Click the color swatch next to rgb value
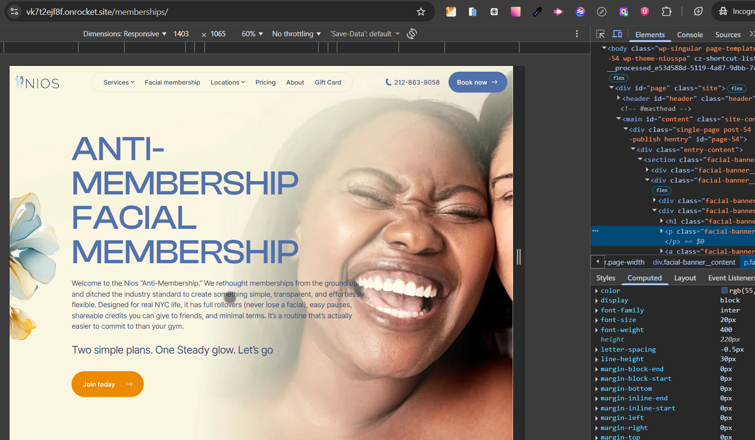The width and height of the screenshot is (755, 440). click(724, 290)
